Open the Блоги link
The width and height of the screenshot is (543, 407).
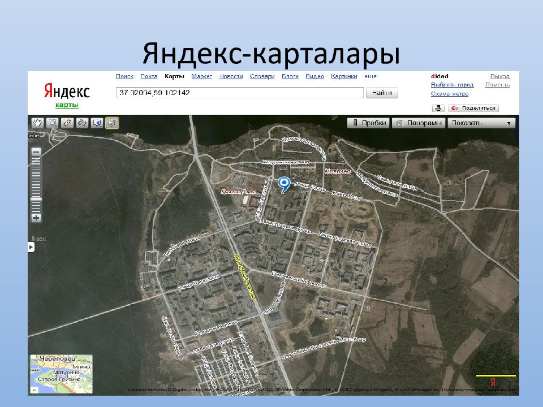[290, 76]
